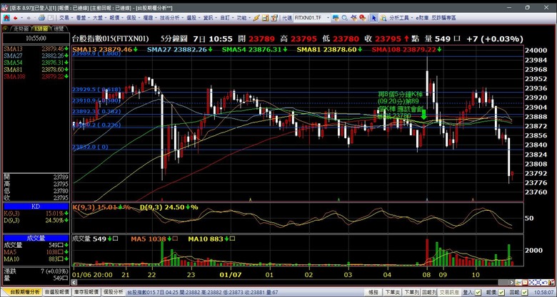Open the 功能 menu

pyautogui.click(x=244, y=18)
